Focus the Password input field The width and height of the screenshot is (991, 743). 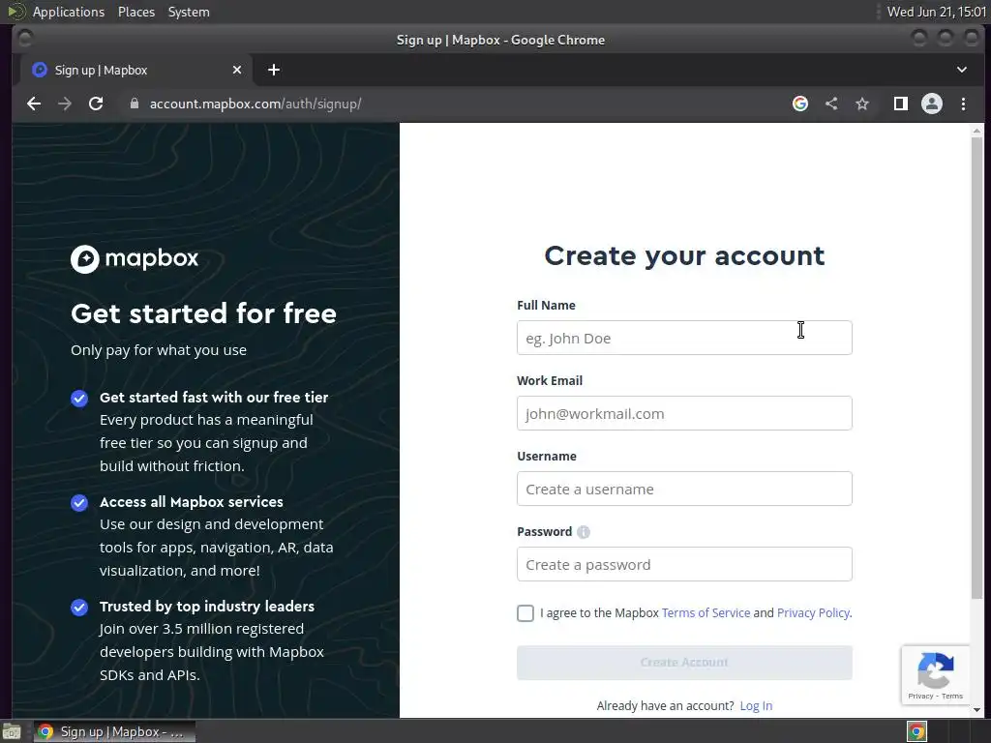click(684, 564)
